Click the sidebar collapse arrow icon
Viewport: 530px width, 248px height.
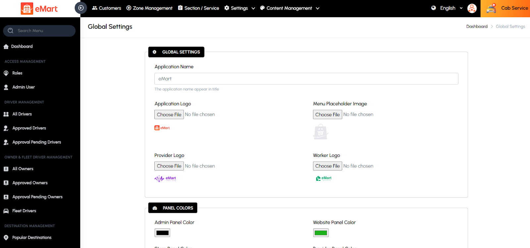(81, 8)
